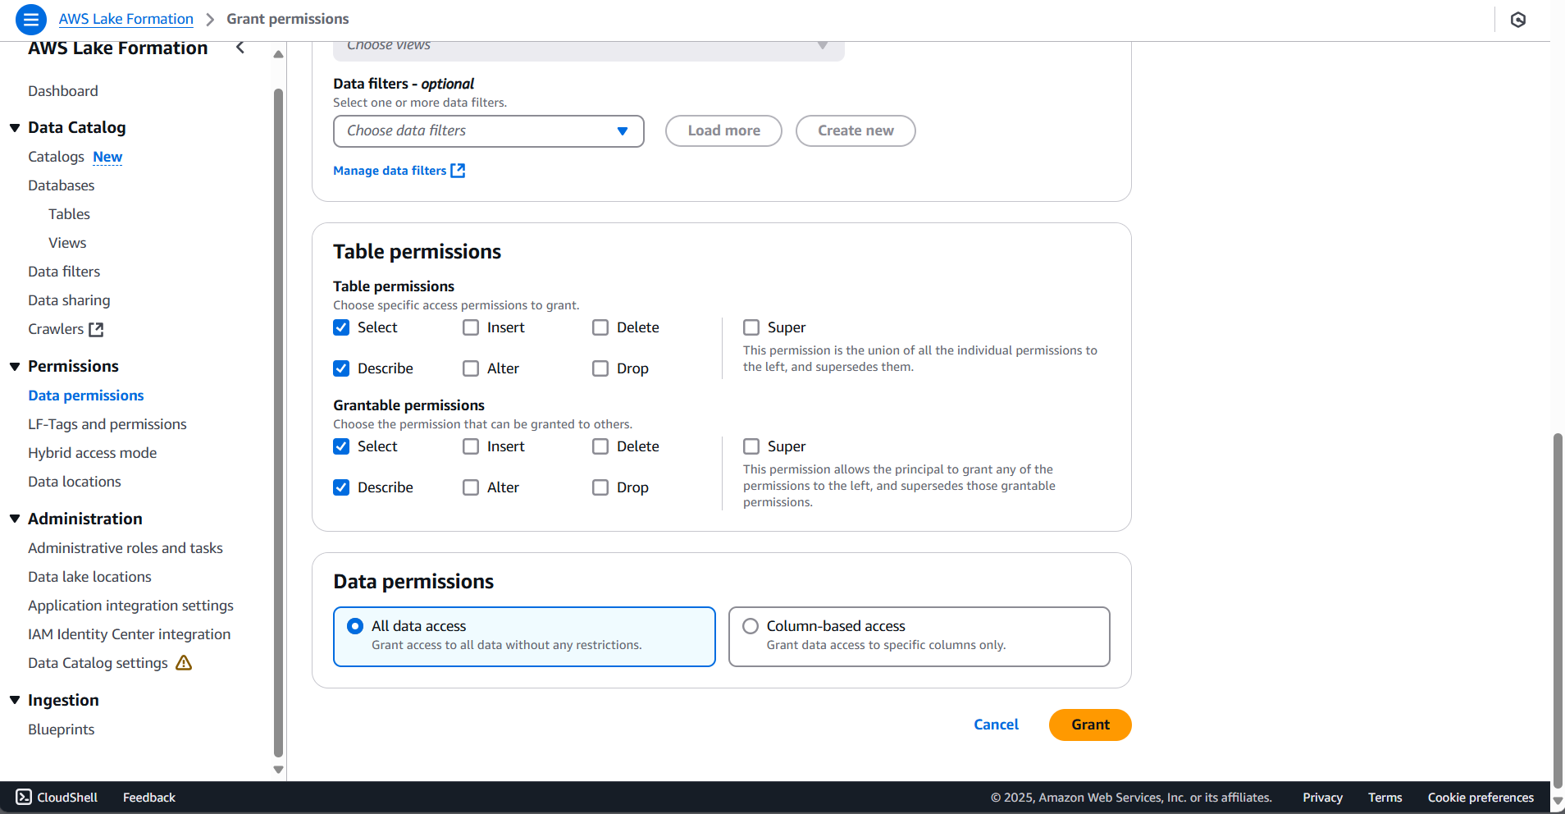Click the main page vertical scrollbar thumb

point(1558,611)
